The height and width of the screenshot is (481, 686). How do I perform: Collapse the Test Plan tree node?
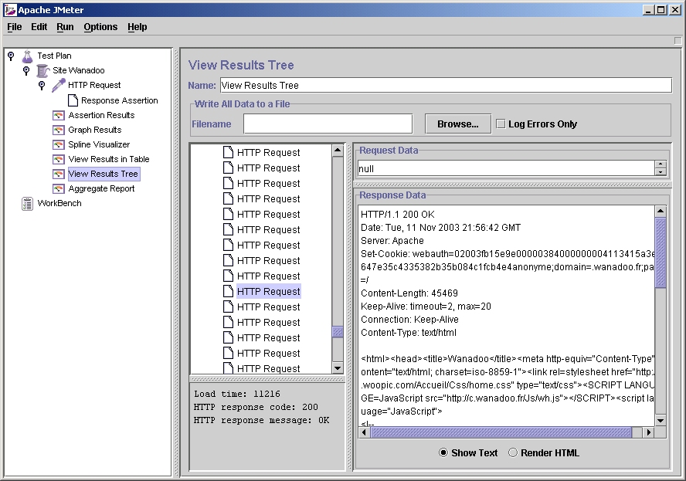(11, 56)
